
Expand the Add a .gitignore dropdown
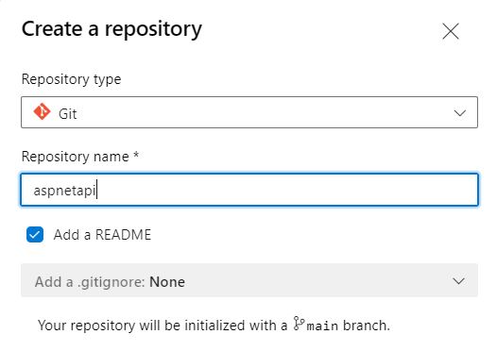click(x=249, y=280)
